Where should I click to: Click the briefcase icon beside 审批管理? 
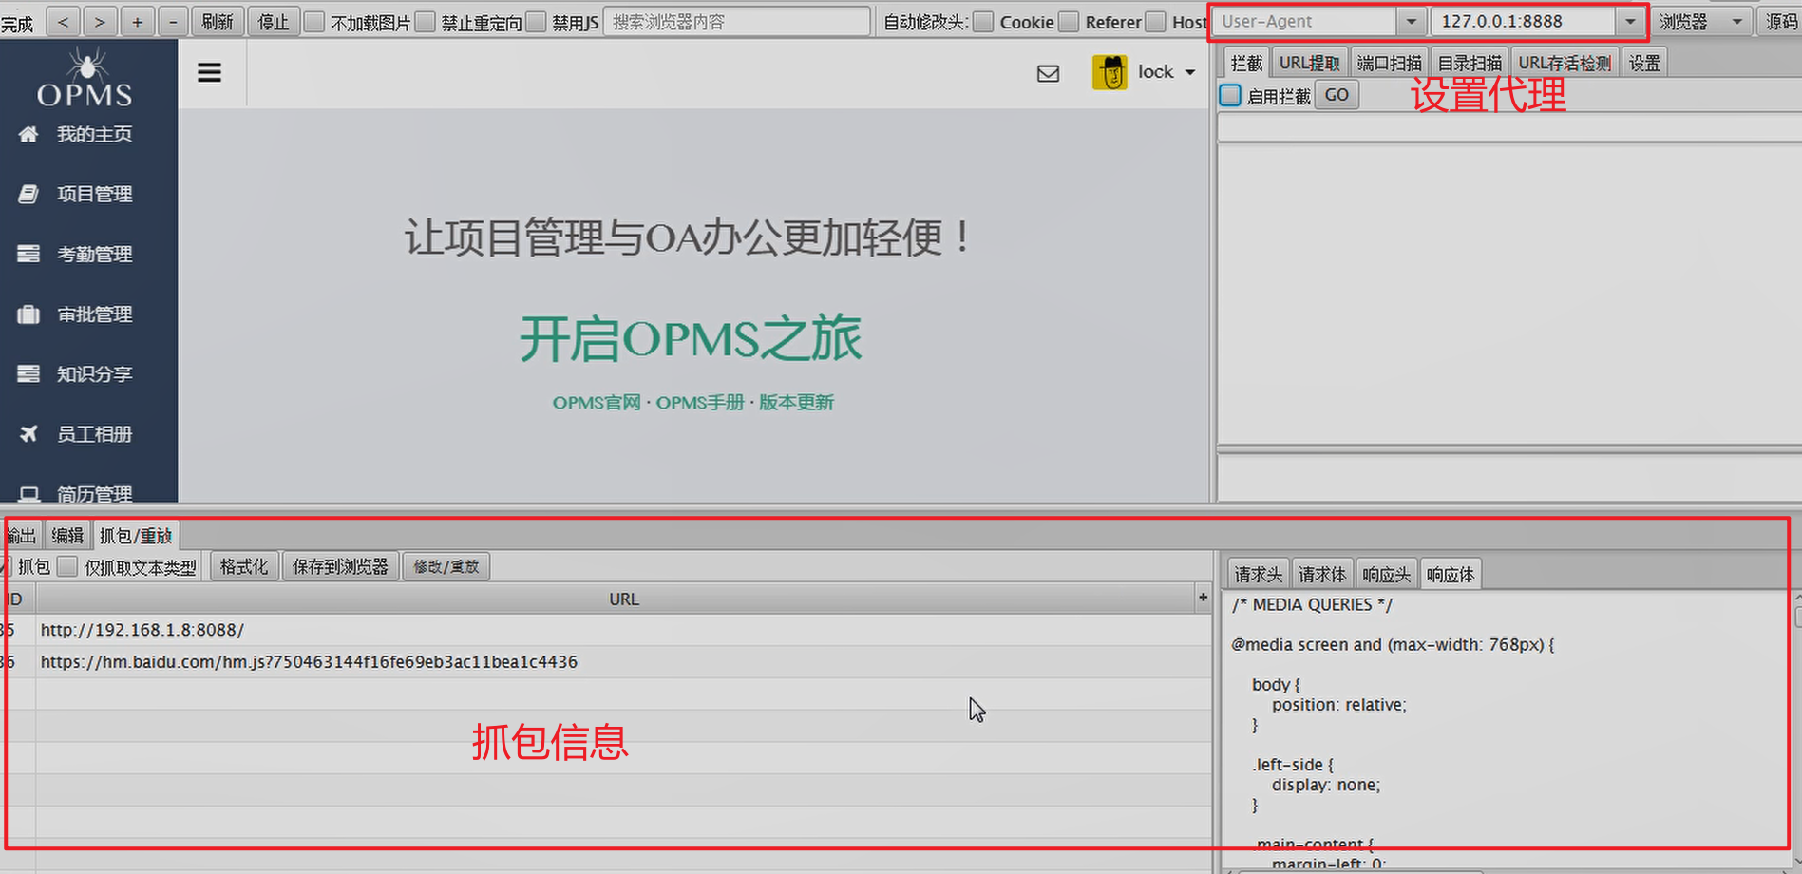coord(28,314)
